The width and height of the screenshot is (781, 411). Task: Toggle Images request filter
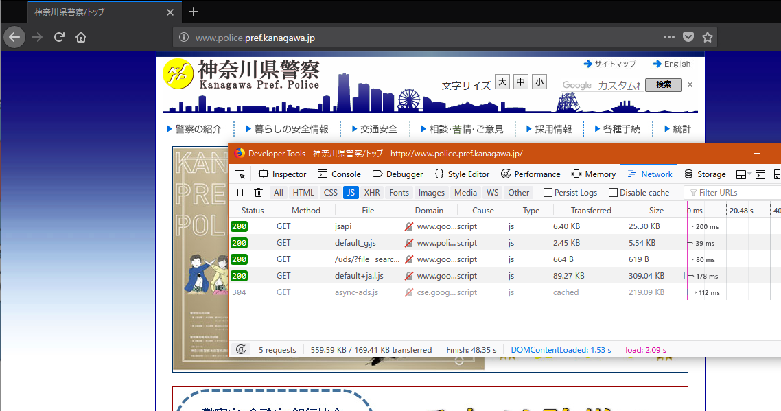pos(432,193)
